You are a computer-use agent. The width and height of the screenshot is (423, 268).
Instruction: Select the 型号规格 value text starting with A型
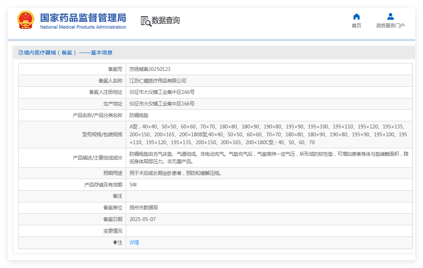(268, 134)
